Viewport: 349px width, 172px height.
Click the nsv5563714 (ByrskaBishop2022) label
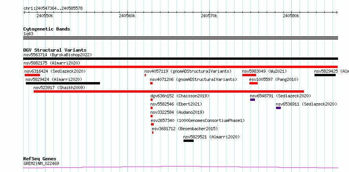point(58,55)
